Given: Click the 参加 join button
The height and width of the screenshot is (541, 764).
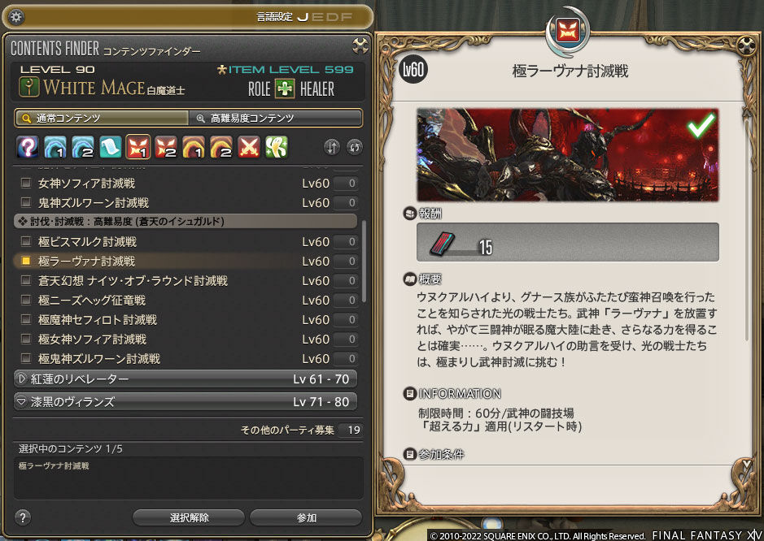Looking at the screenshot, I should (x=306, y=517).
